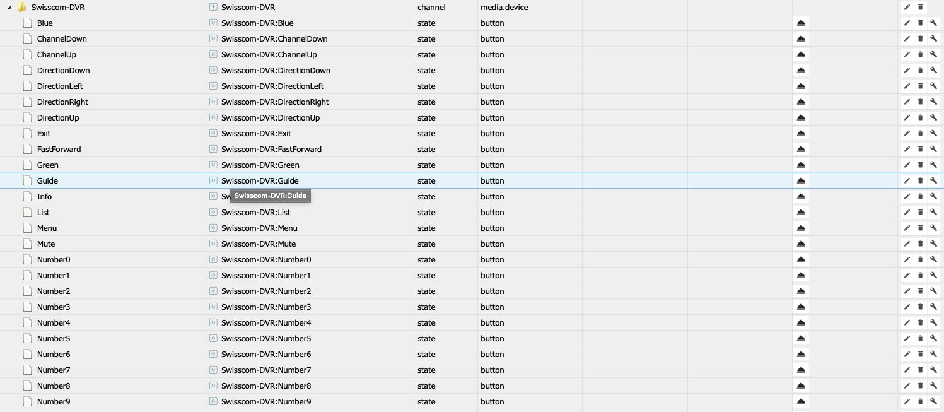This screenshot has height=412, width=944.
Task: Open custom settings wrench for Guide
Action: click(x=933, y=180)
